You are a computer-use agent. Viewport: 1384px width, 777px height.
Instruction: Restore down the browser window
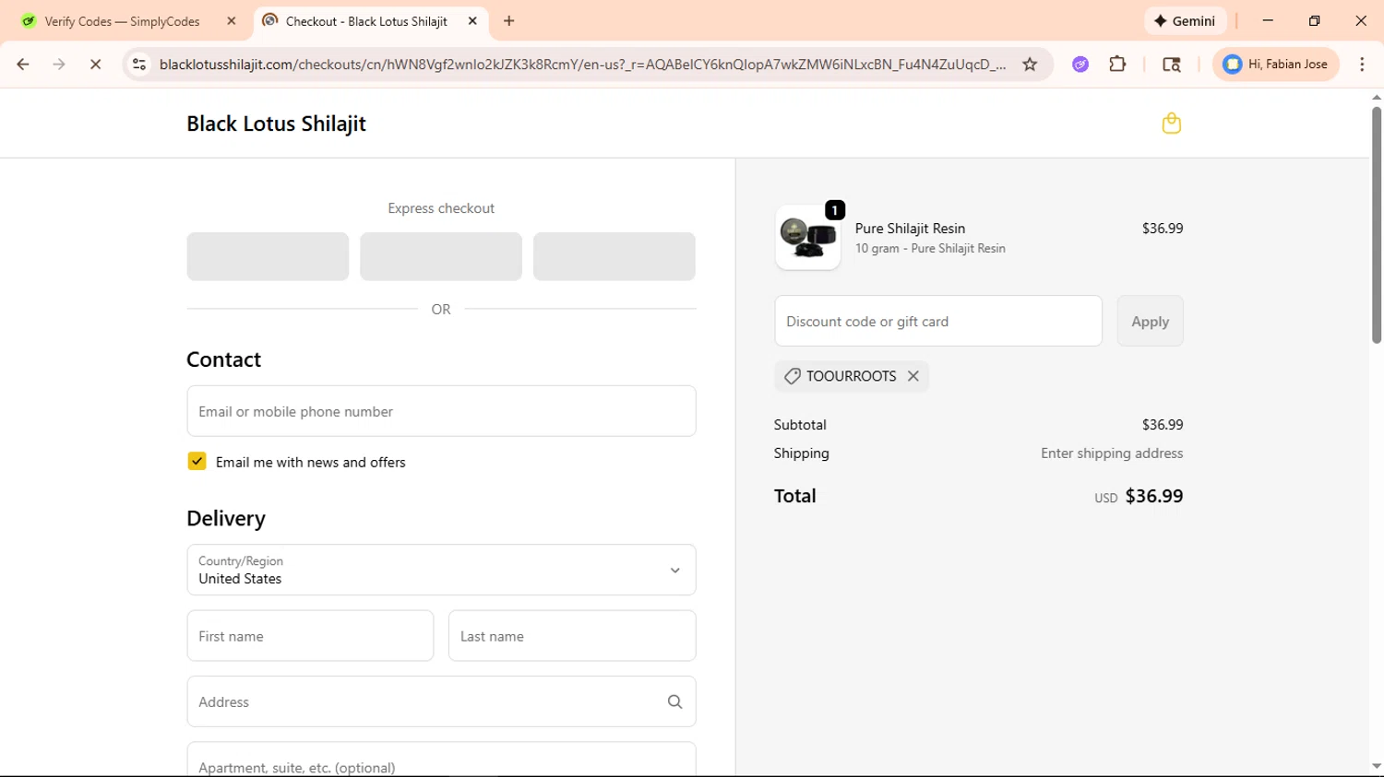click(1314, 21)
